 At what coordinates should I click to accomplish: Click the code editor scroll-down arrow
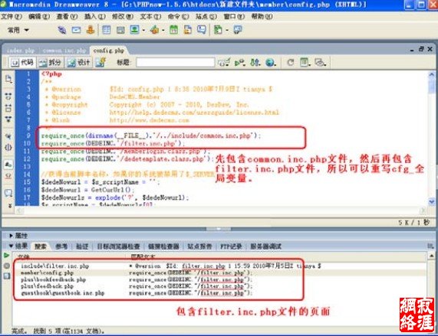[432, 201]
